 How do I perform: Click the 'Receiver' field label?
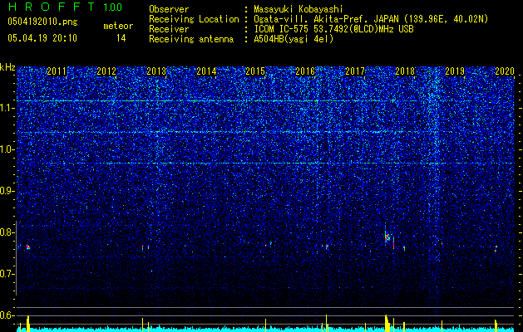pos(169,29)
